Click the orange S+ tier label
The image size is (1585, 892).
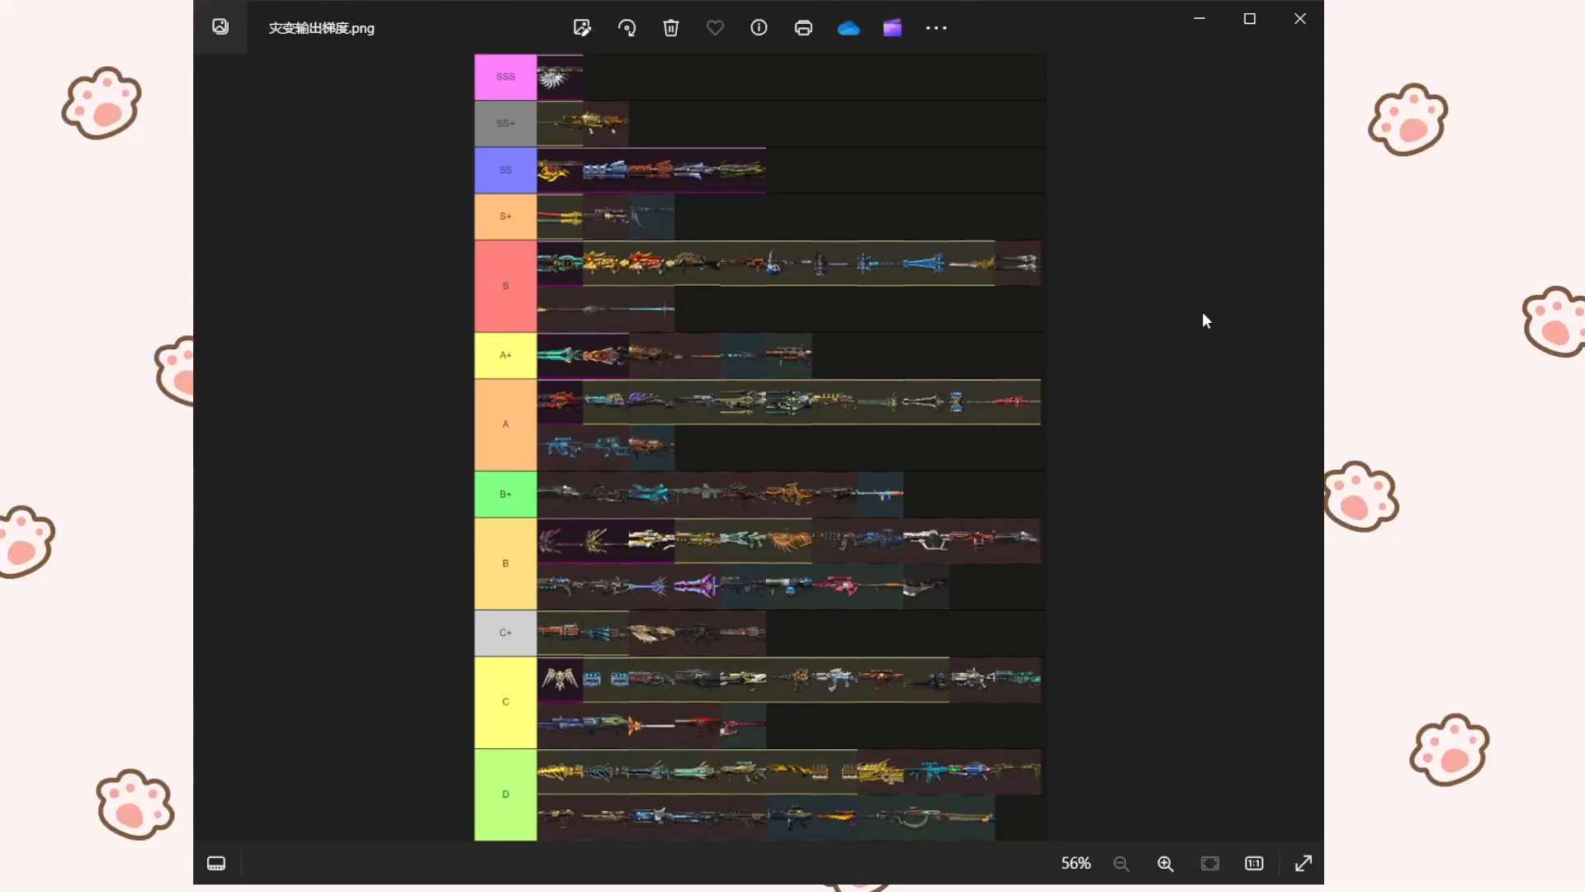pyautogui.click(x=505, y=216)
